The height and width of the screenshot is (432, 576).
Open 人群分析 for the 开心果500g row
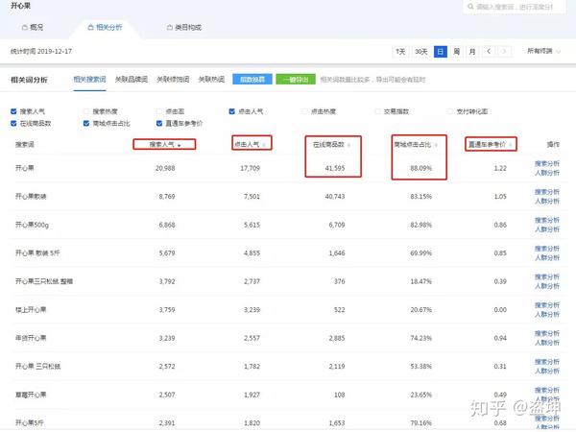pyautogui.click(x=547, y=229)
